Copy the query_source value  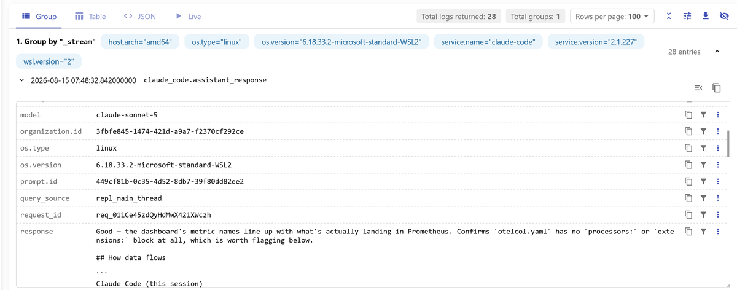point(688,198)
